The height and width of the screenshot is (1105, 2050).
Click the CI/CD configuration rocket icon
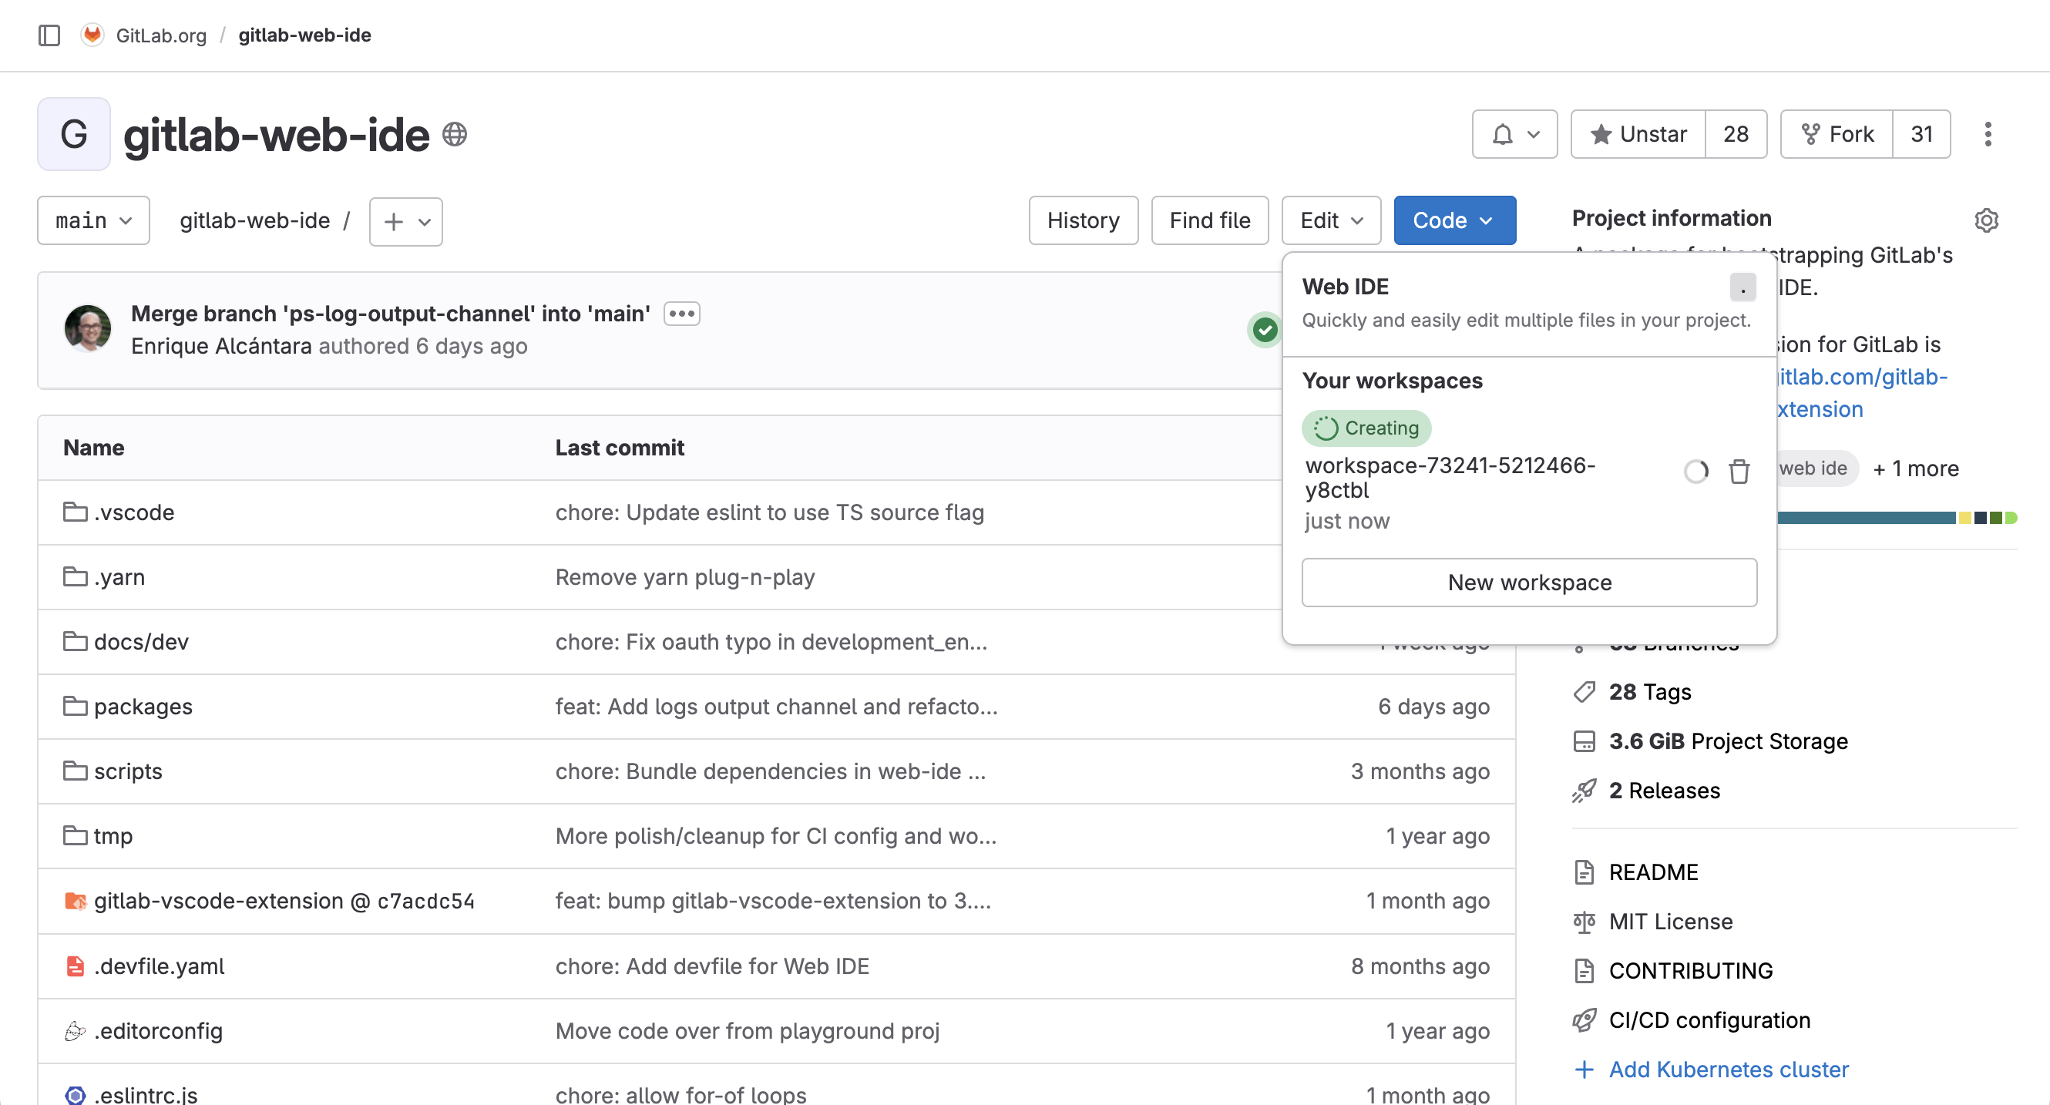coord(1584,1019)
